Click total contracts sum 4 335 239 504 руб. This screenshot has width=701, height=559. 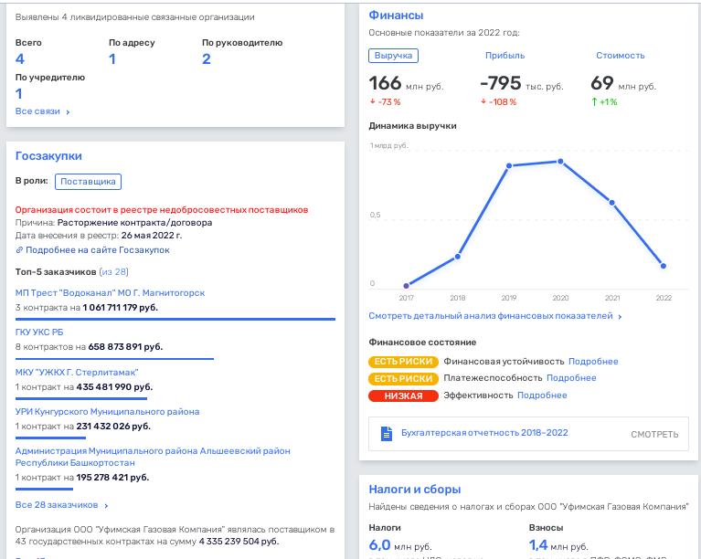click(x=239, y=542)
